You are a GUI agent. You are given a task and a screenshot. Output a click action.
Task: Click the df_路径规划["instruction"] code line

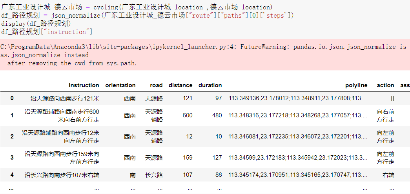pos(47,32)
